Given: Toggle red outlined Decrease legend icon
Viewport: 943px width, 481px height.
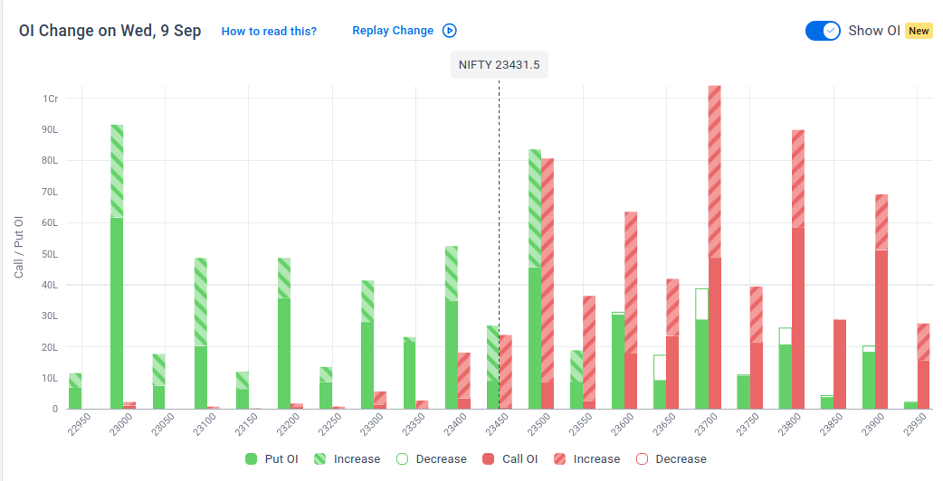Looking at the screenshot, I should [642, 458].
